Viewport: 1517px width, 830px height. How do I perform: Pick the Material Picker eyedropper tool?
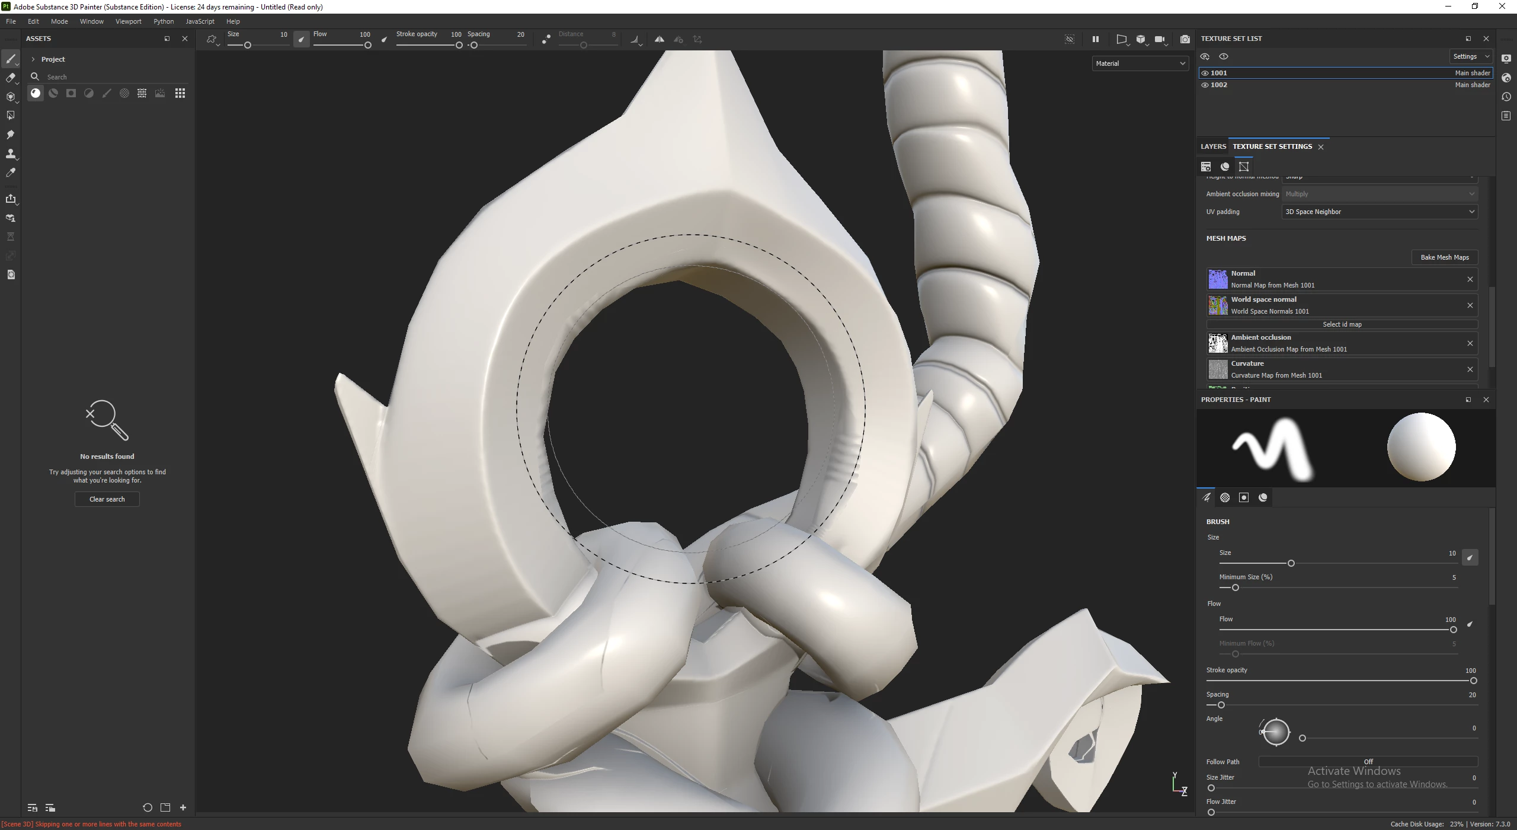10,173
